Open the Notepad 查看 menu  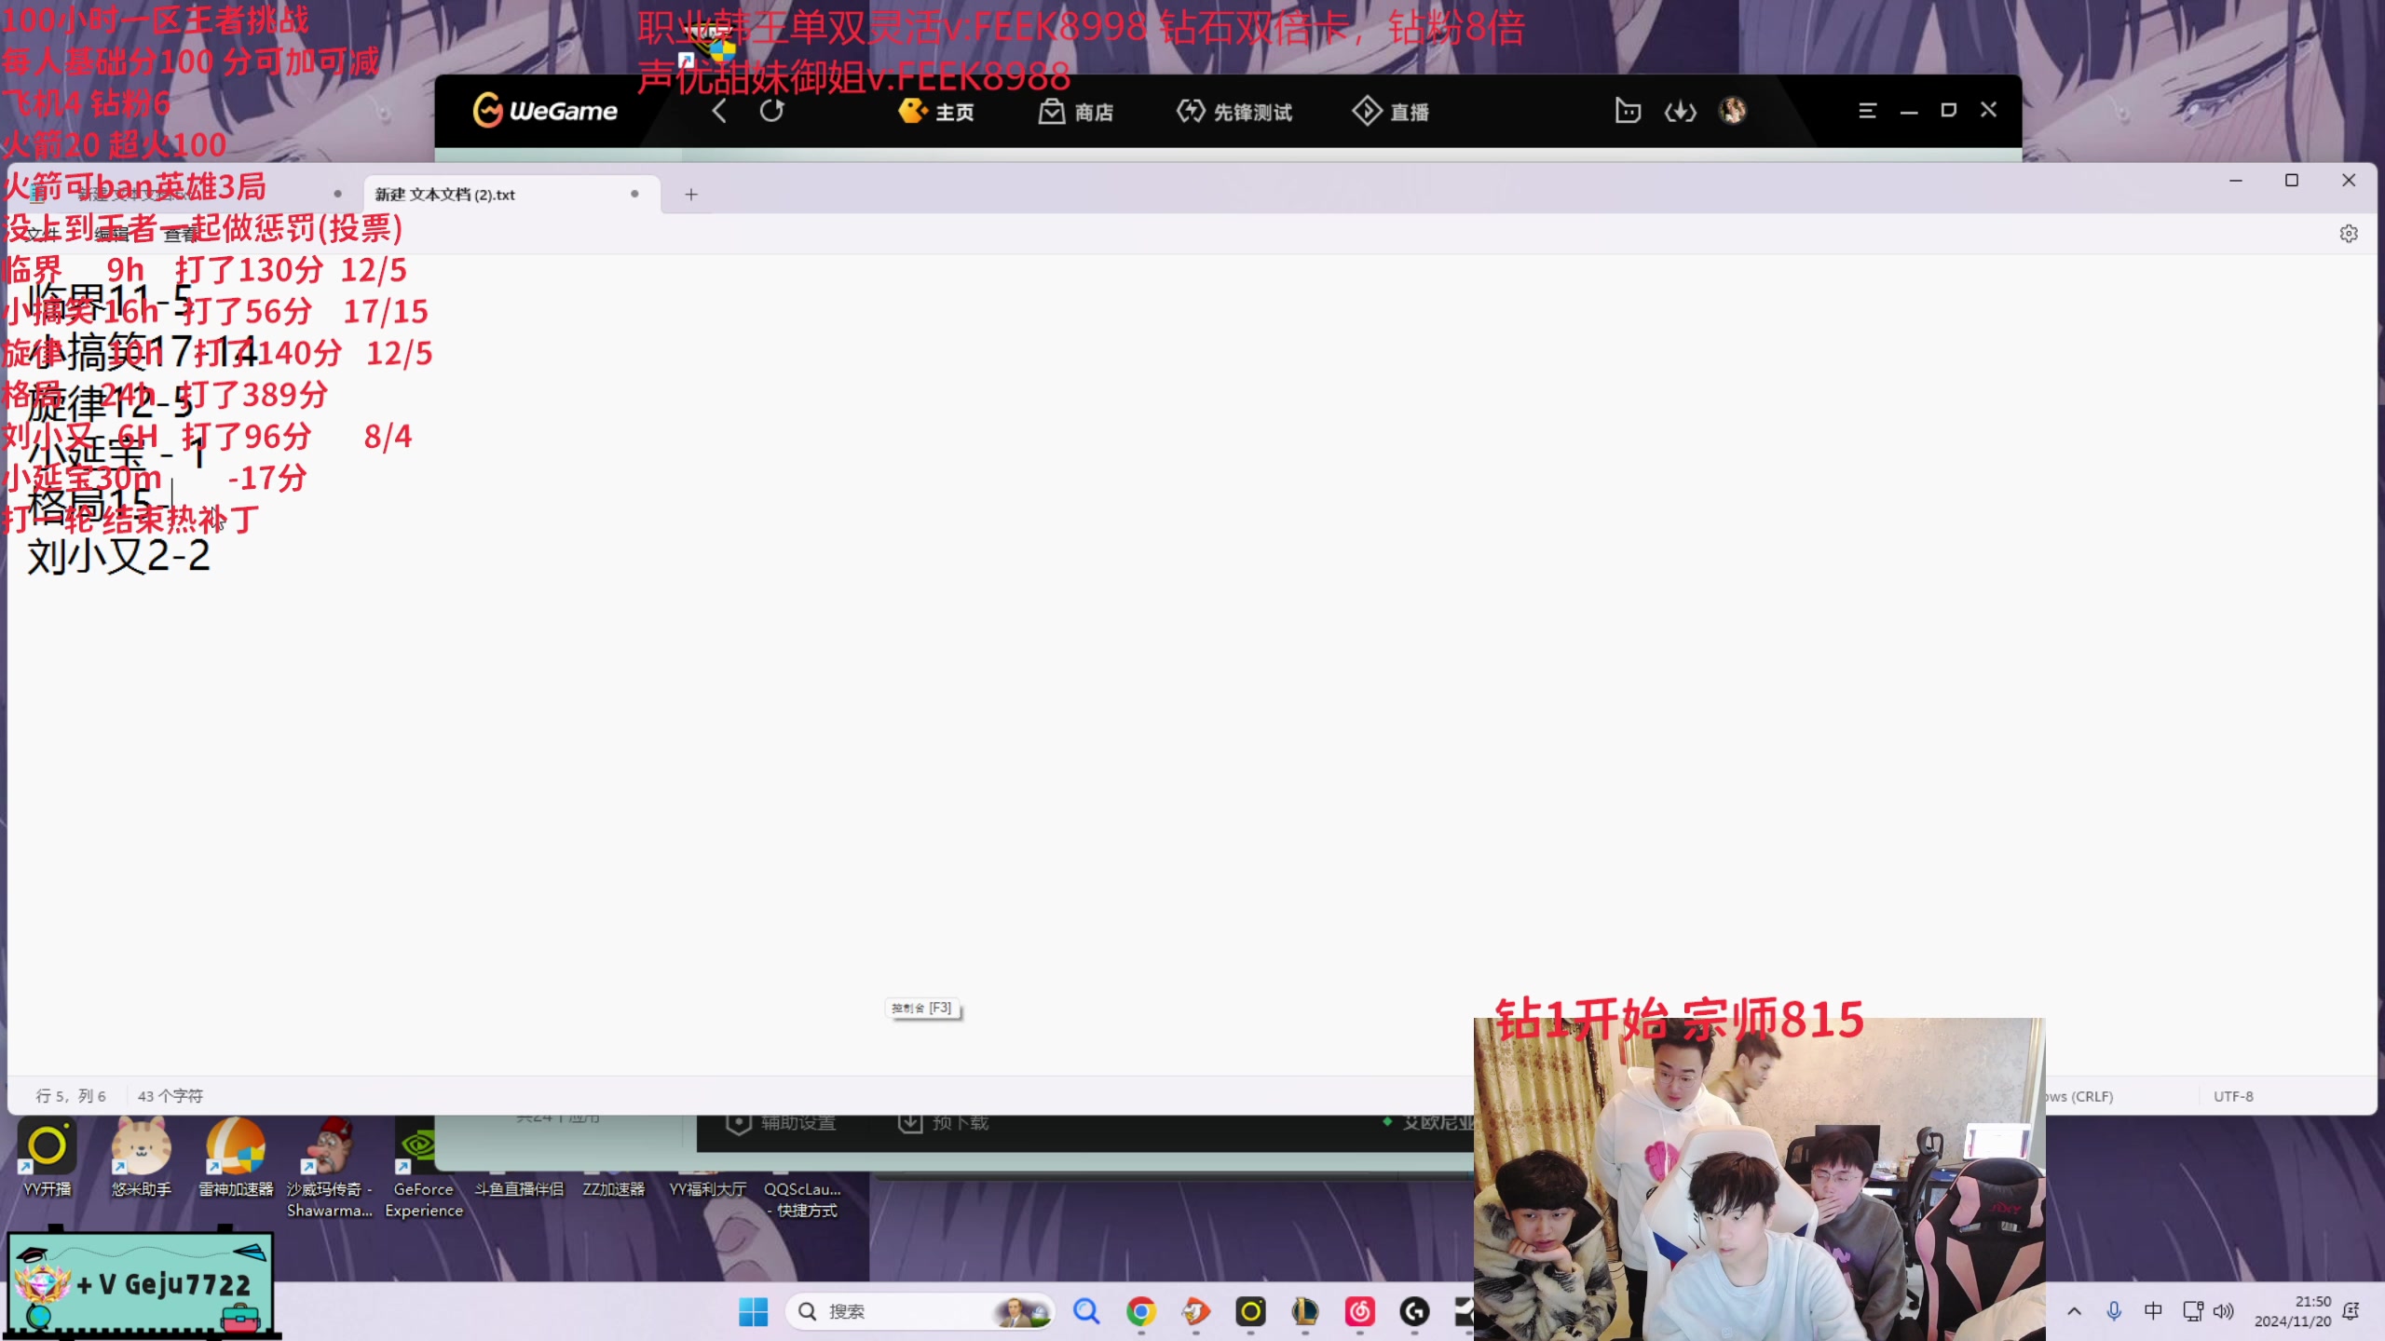(x=181, y=234)
